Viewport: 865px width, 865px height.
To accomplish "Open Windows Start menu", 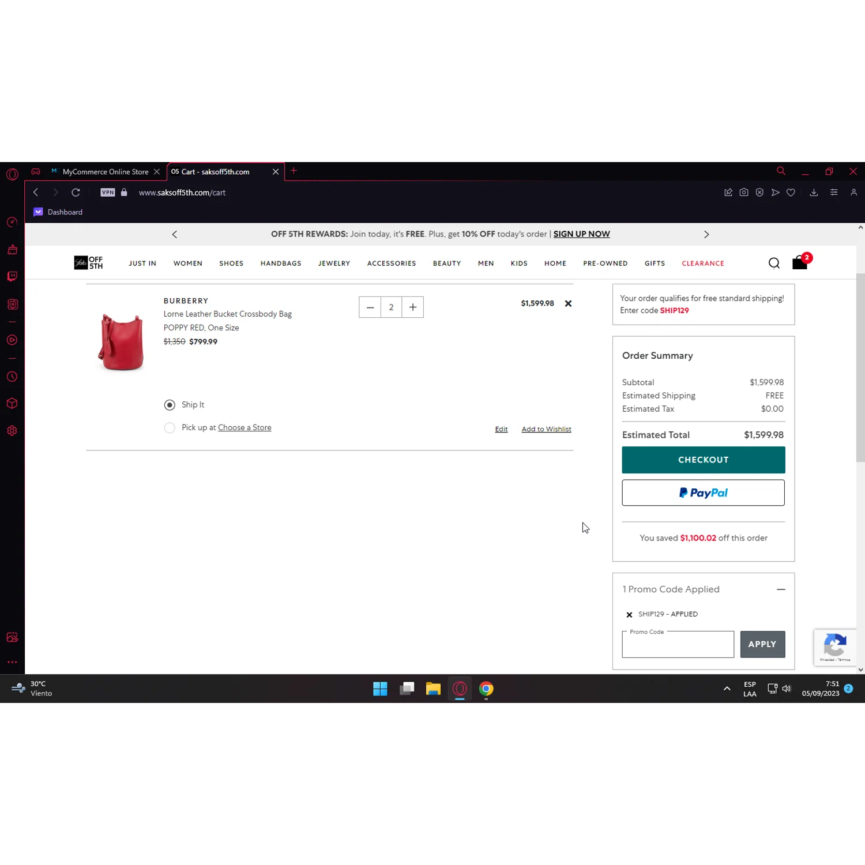I will tap(380, 689).
